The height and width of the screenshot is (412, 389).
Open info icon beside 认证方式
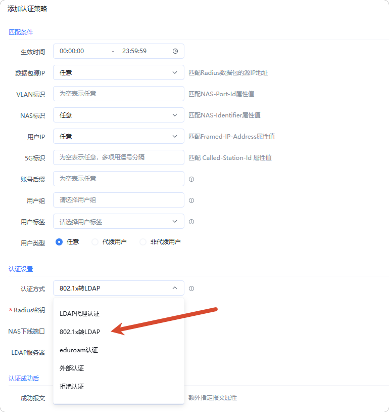point(191,289)
